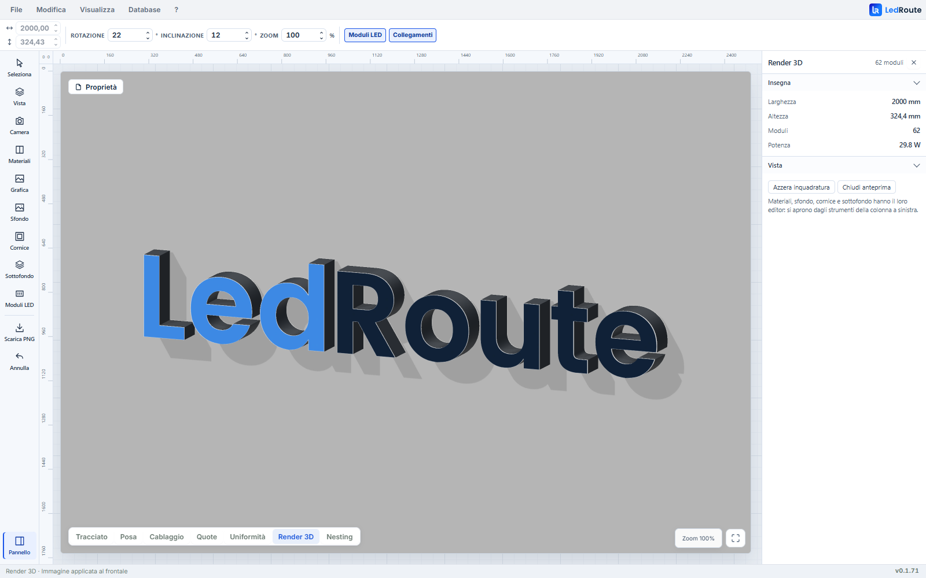Switch to the Cablaggio tab
The width and height of the screenshot is (926, 578).
click(167, 537)
